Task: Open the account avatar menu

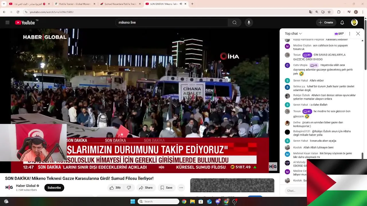Action: pos(354,23)
